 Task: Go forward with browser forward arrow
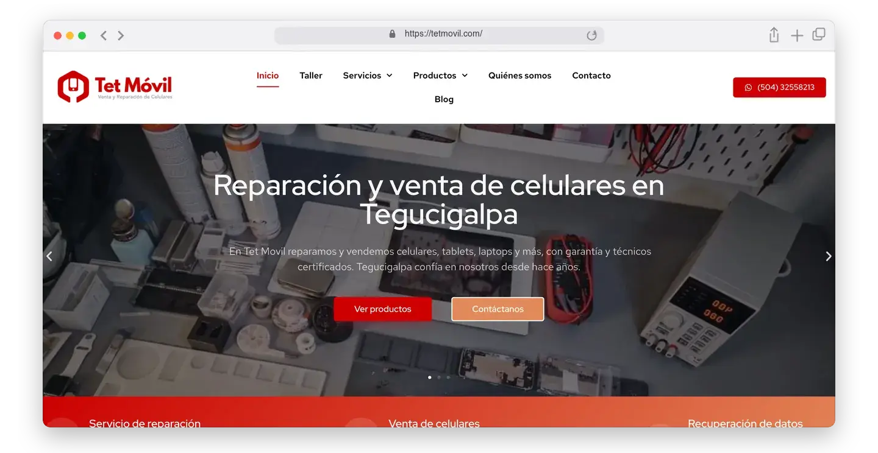[x=121, y=35]
